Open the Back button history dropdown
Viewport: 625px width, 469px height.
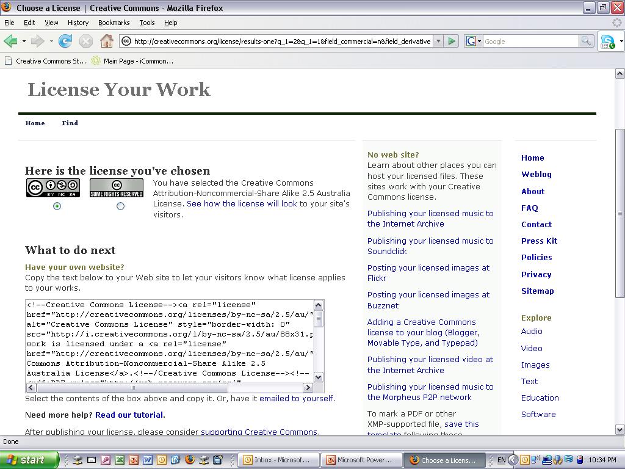(x=24, y=41)
